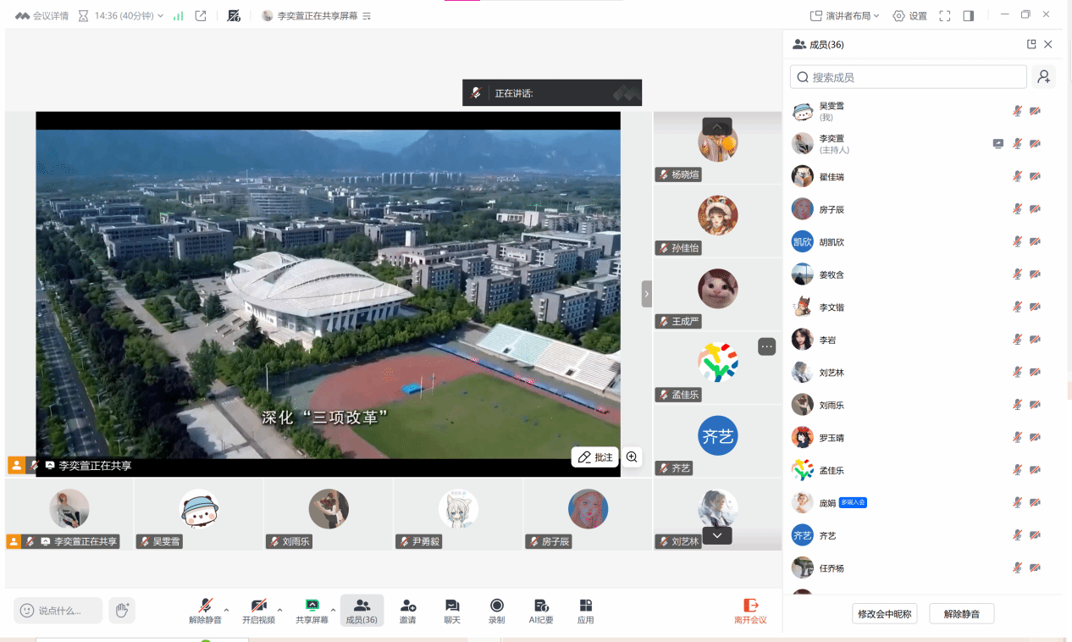Viewport: 1072px width, 642px height.
Task: Pop out the members panel
Action: click(x=1031, y=44)
